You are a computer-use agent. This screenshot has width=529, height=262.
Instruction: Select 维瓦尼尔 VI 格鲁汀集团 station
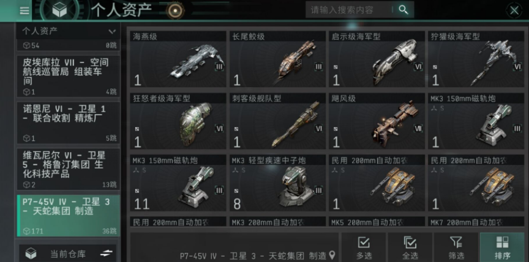point(69,169)
